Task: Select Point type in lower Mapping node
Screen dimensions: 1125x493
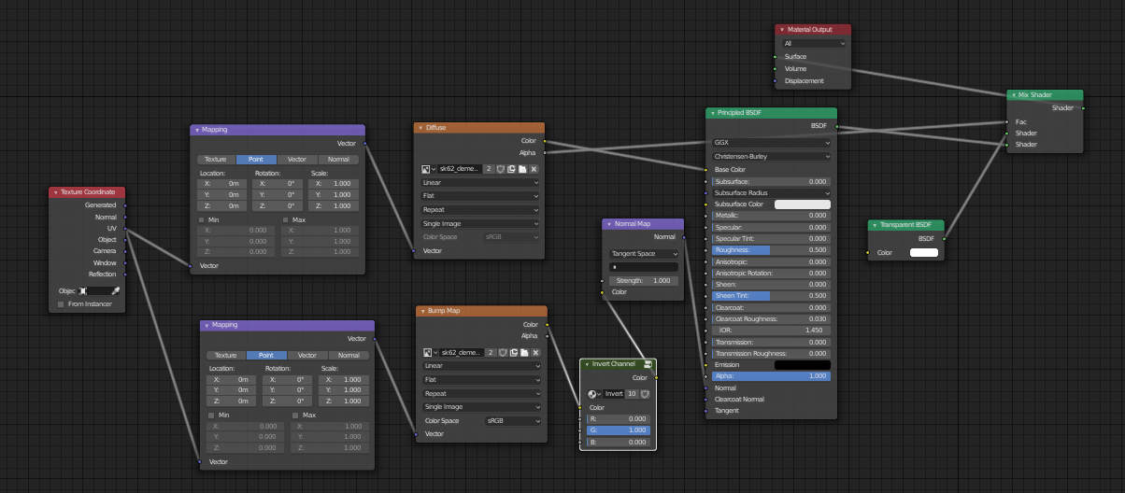Action: (x=266, y=355)
